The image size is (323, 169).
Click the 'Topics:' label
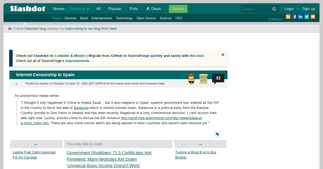[57, 18]
